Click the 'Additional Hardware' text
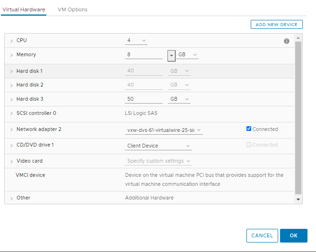Screen dimensions: 316x252 pos(149,198)
